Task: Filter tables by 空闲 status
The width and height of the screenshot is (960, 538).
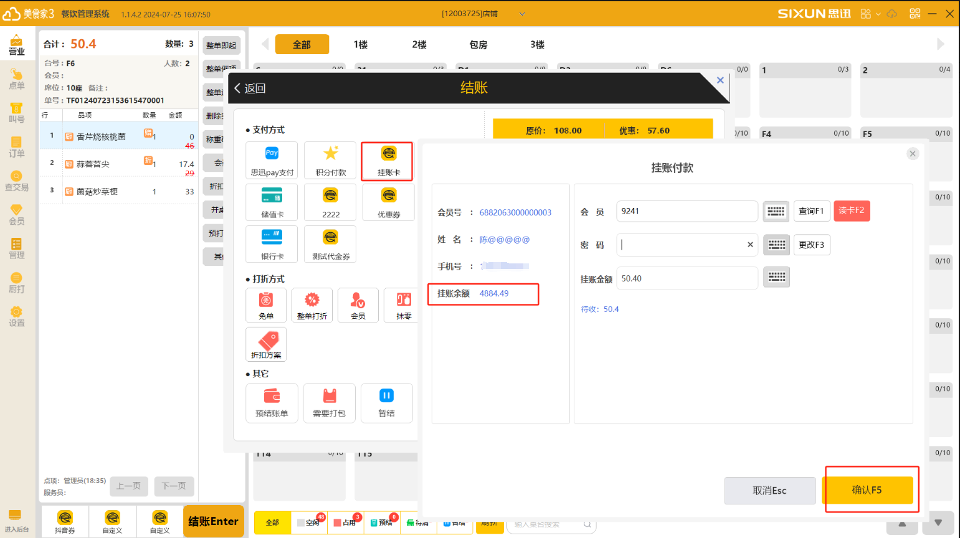Action: tap(310, 522)
